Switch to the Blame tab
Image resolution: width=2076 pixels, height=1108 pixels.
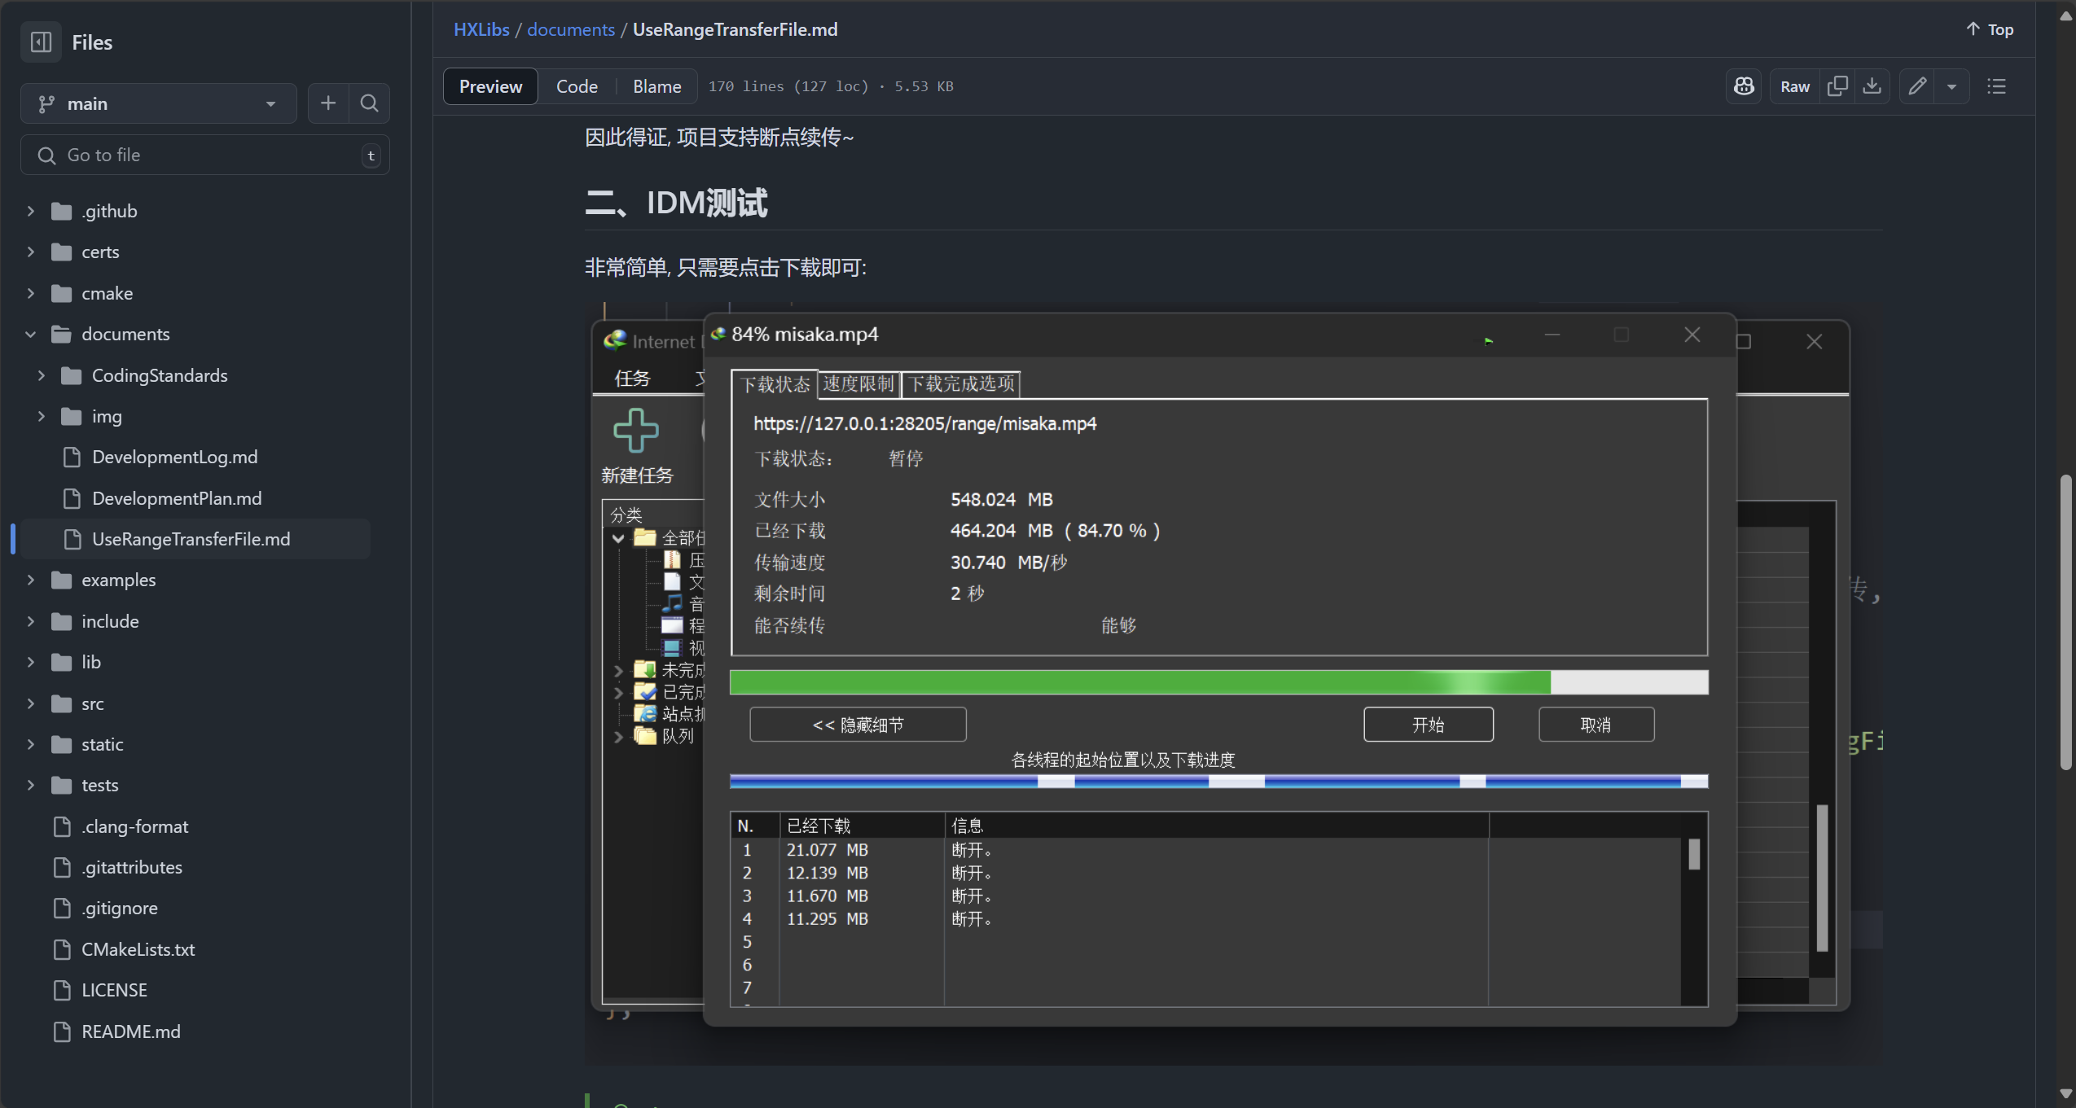click(x=656, y=86)
